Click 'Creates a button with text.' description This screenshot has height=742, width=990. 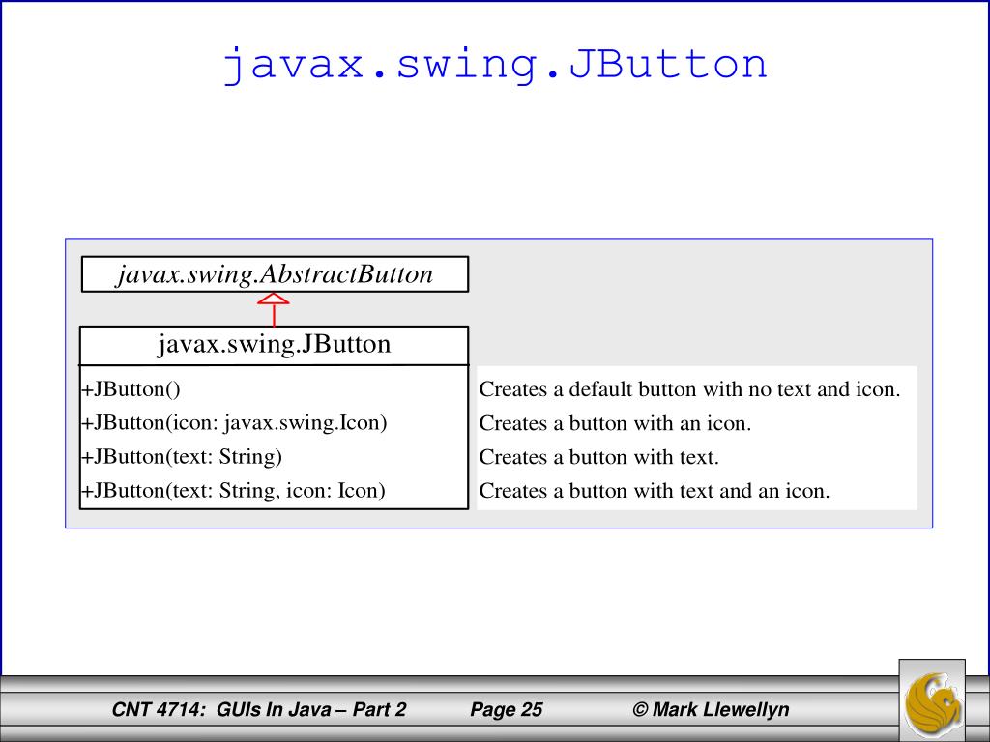599,457
